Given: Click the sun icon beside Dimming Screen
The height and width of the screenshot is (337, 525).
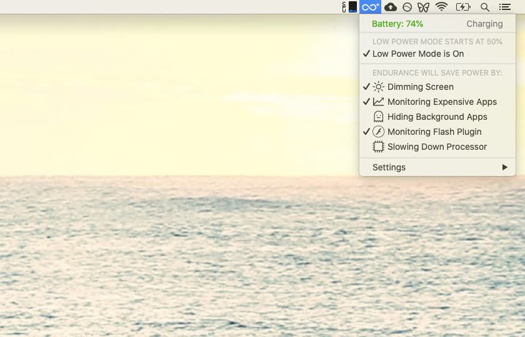Looking at the screenshot, I should 378,87.
